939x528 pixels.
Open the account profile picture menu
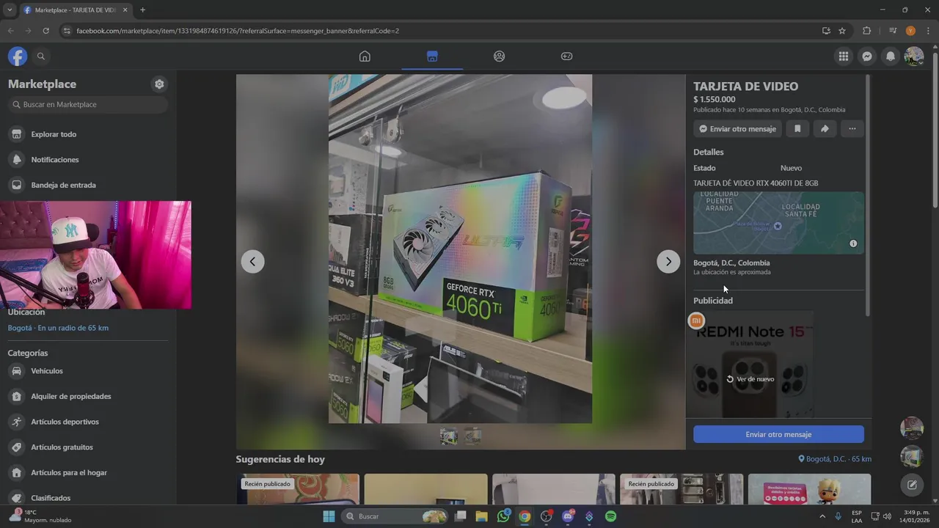click(914, 56)
